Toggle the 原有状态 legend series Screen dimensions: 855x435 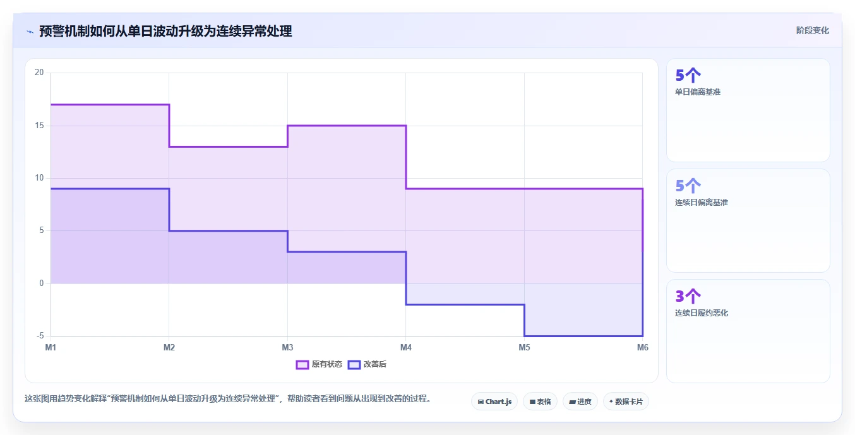(320, 364)
